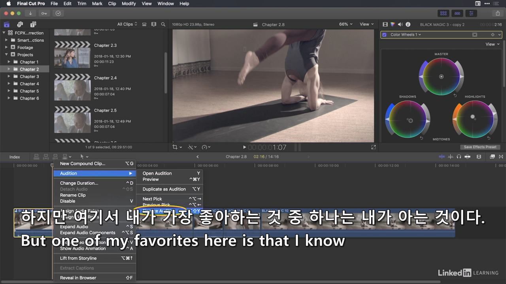Open the clip appearance filmstrip in timeline
Image resolution: width=506 pixels, height=284 pixels.
pos(479,157)
